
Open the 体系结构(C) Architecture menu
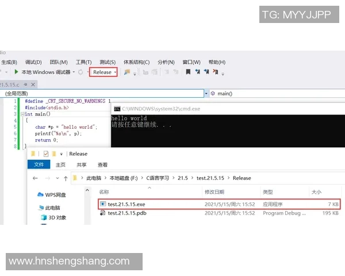pos(136,62)
